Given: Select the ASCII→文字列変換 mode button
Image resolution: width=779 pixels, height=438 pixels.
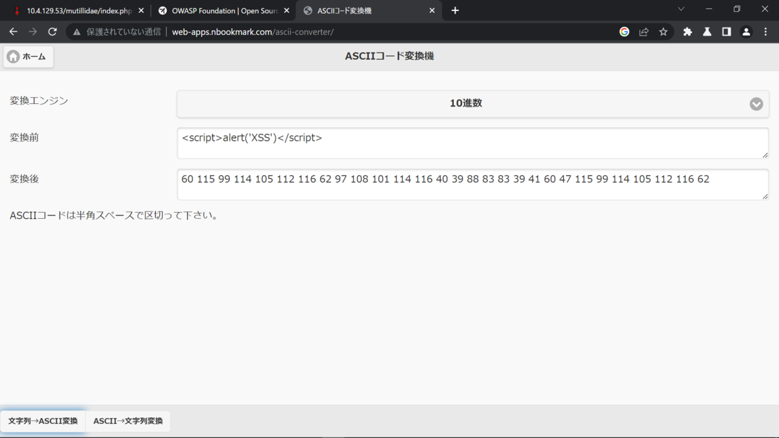Looking at the screenshot, I should tap(128, 421).
